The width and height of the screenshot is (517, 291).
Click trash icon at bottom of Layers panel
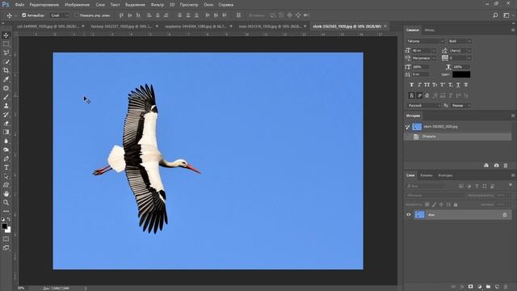[x=506, y=287]
